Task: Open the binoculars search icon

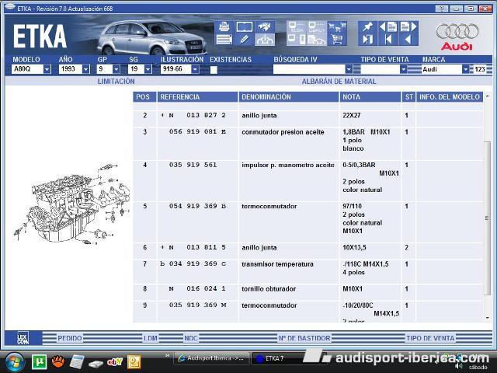Action: [x=265, y=27]
